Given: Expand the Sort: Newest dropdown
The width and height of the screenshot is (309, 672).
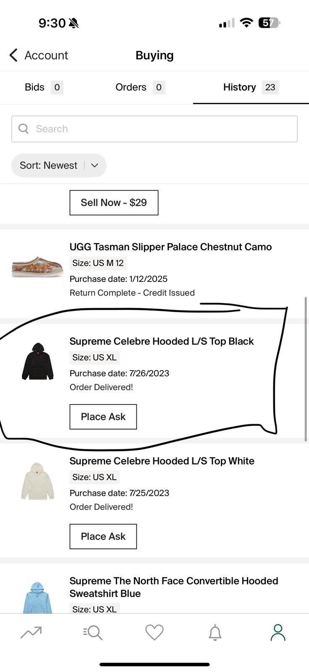Looking at the screenshot, I should pyautogui.click(x=59, y=165).
